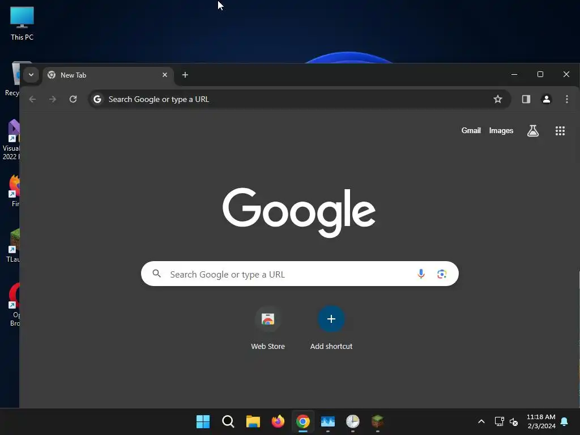Viewport: 580px width, 435px height.
Task: Click the Google search box
Action: pyautogui.click(x=300, y=274)
